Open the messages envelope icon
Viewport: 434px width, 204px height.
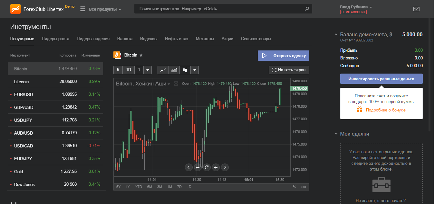(416, 9)
